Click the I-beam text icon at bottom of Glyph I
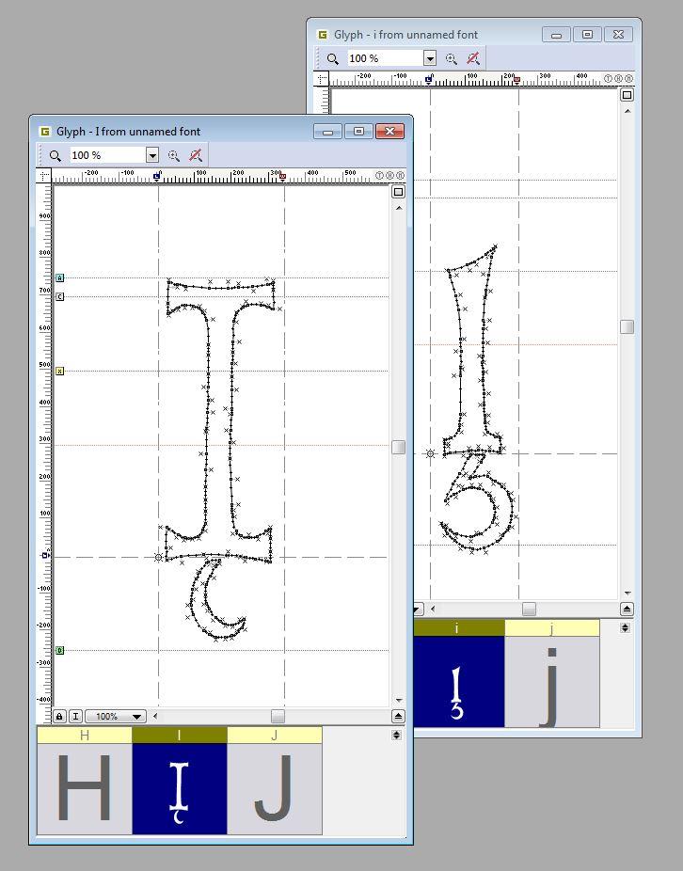This screenshot has height=871, width=683. [75, 716]
